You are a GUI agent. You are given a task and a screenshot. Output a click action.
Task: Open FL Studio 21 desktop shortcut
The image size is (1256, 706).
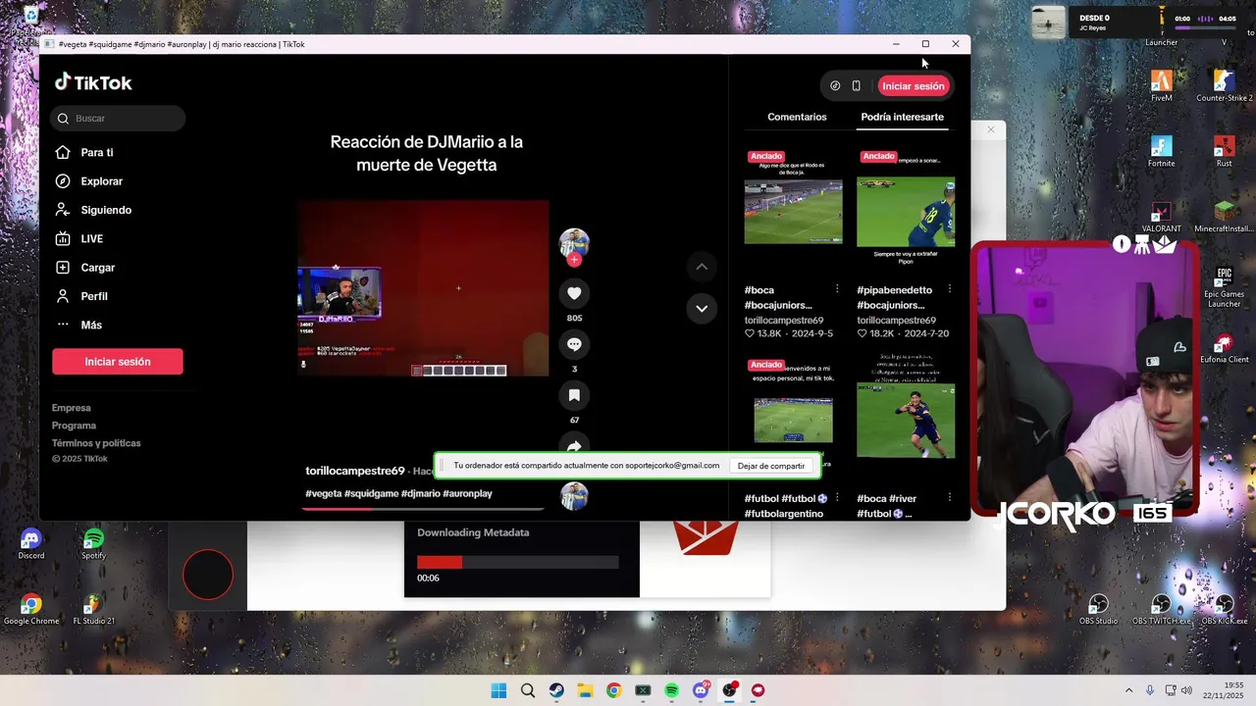tap(93, 610)
